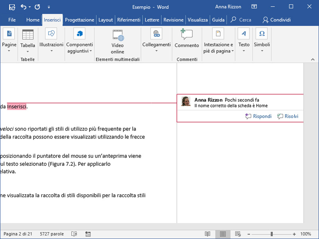Switch to the Home tab
This screenshot has height=239, width=319.
[33, 20]
